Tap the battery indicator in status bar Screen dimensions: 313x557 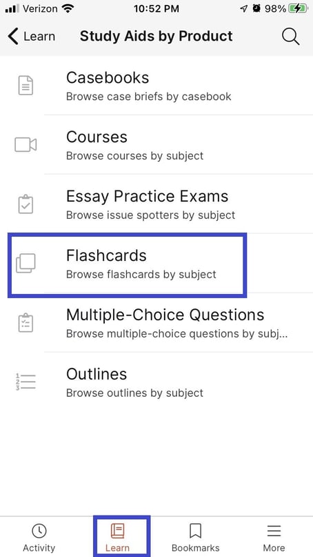coord(298,8)
